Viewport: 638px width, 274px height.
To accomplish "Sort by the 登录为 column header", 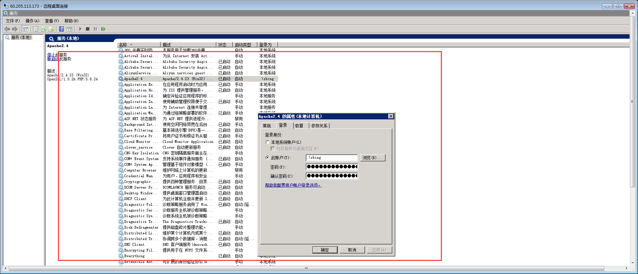I will pyautogui.click(x=268, y=45).
